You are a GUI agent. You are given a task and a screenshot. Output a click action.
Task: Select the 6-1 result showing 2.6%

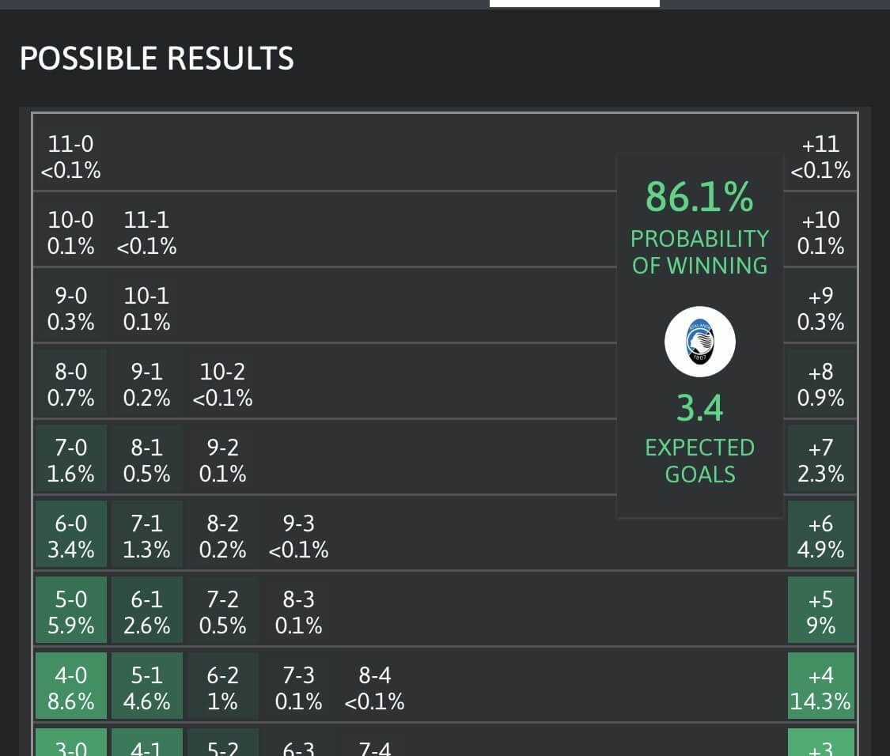coord(146,611)
